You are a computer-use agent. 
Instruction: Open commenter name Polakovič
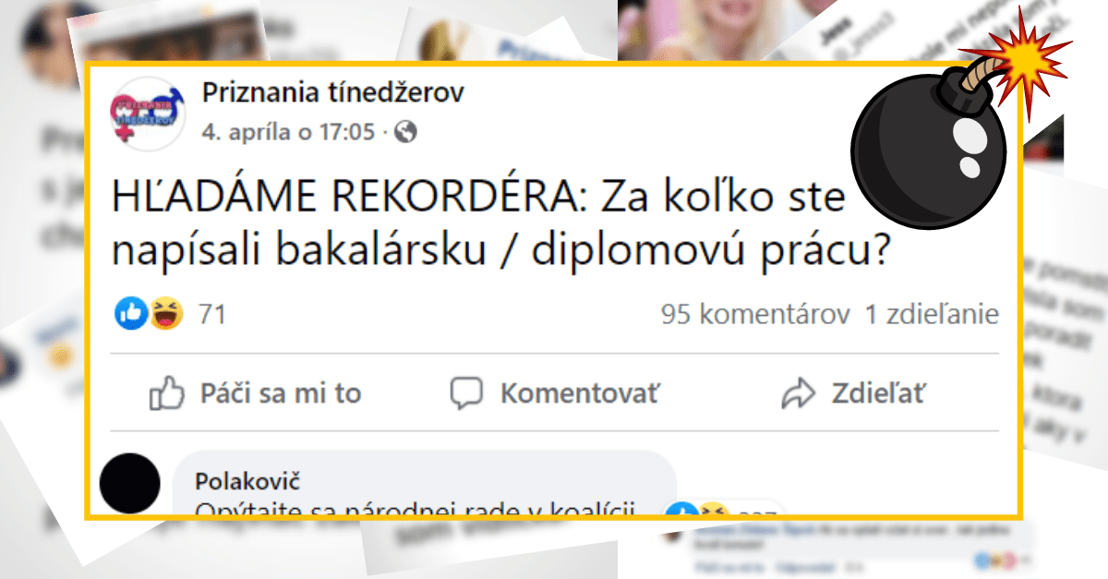(248, 481)
